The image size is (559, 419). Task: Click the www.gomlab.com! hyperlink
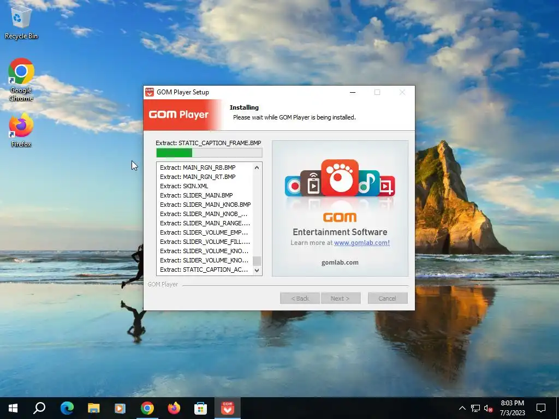(x=362, y=243)
